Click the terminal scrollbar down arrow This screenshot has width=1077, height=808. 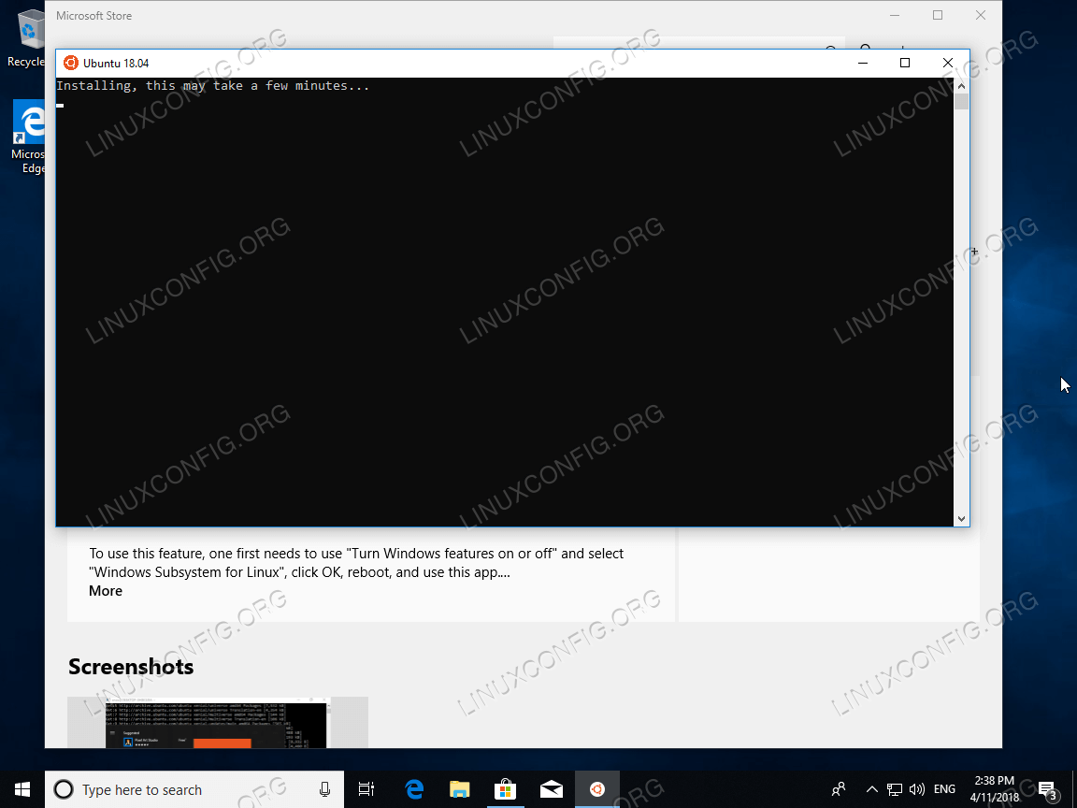(x=962, y=519)
